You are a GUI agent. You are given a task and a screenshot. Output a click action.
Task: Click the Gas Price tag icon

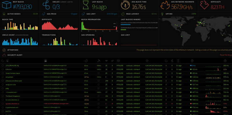pyautogui.click(x=44, y=14)
